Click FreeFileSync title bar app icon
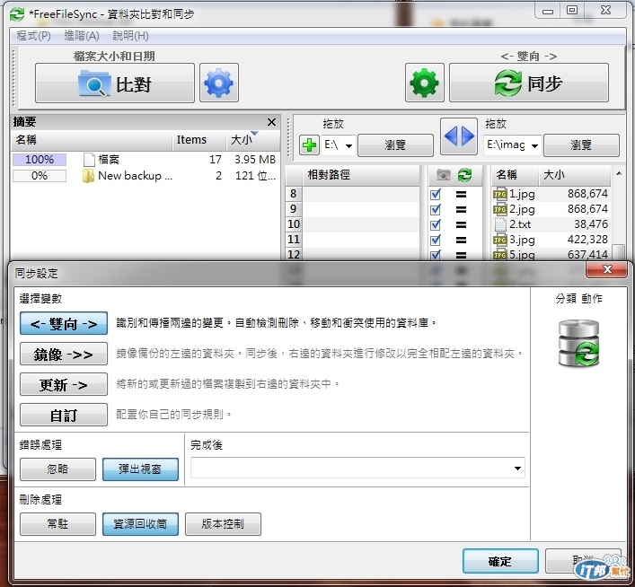The height and width of the screenshot is (587, 635). pyautogui.click(x=16, y=14)
